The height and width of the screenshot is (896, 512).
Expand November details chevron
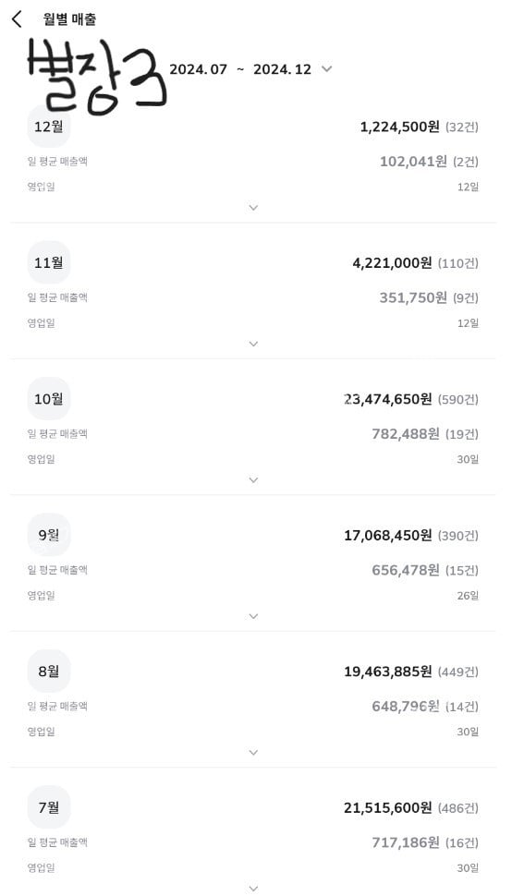[x=254, y=344]
